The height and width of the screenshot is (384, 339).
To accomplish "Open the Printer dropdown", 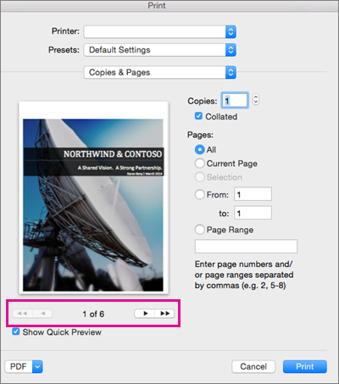I will pos(160,31).
